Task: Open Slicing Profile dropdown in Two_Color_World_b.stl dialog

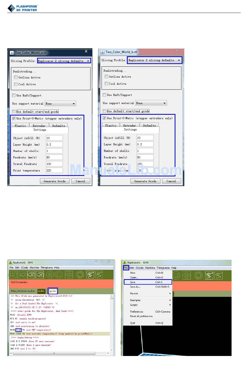Action: (155, 60)
